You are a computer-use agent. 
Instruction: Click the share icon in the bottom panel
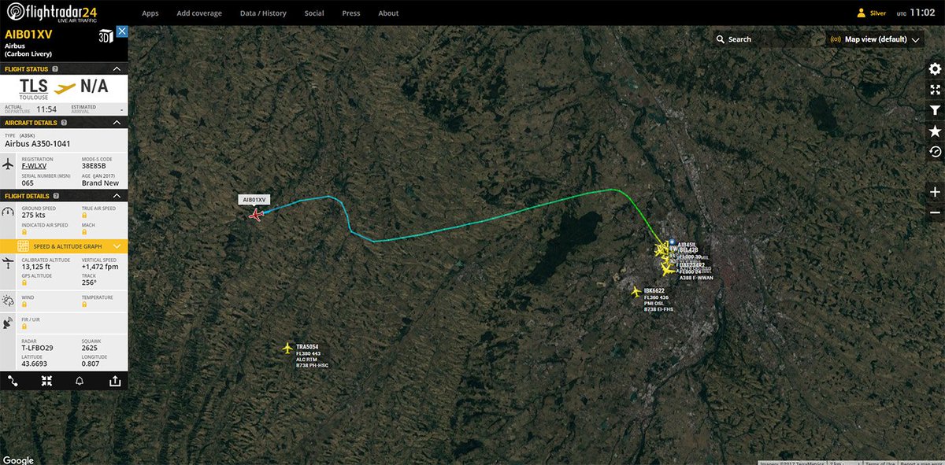pyautogui.click(x=115, y=381)
